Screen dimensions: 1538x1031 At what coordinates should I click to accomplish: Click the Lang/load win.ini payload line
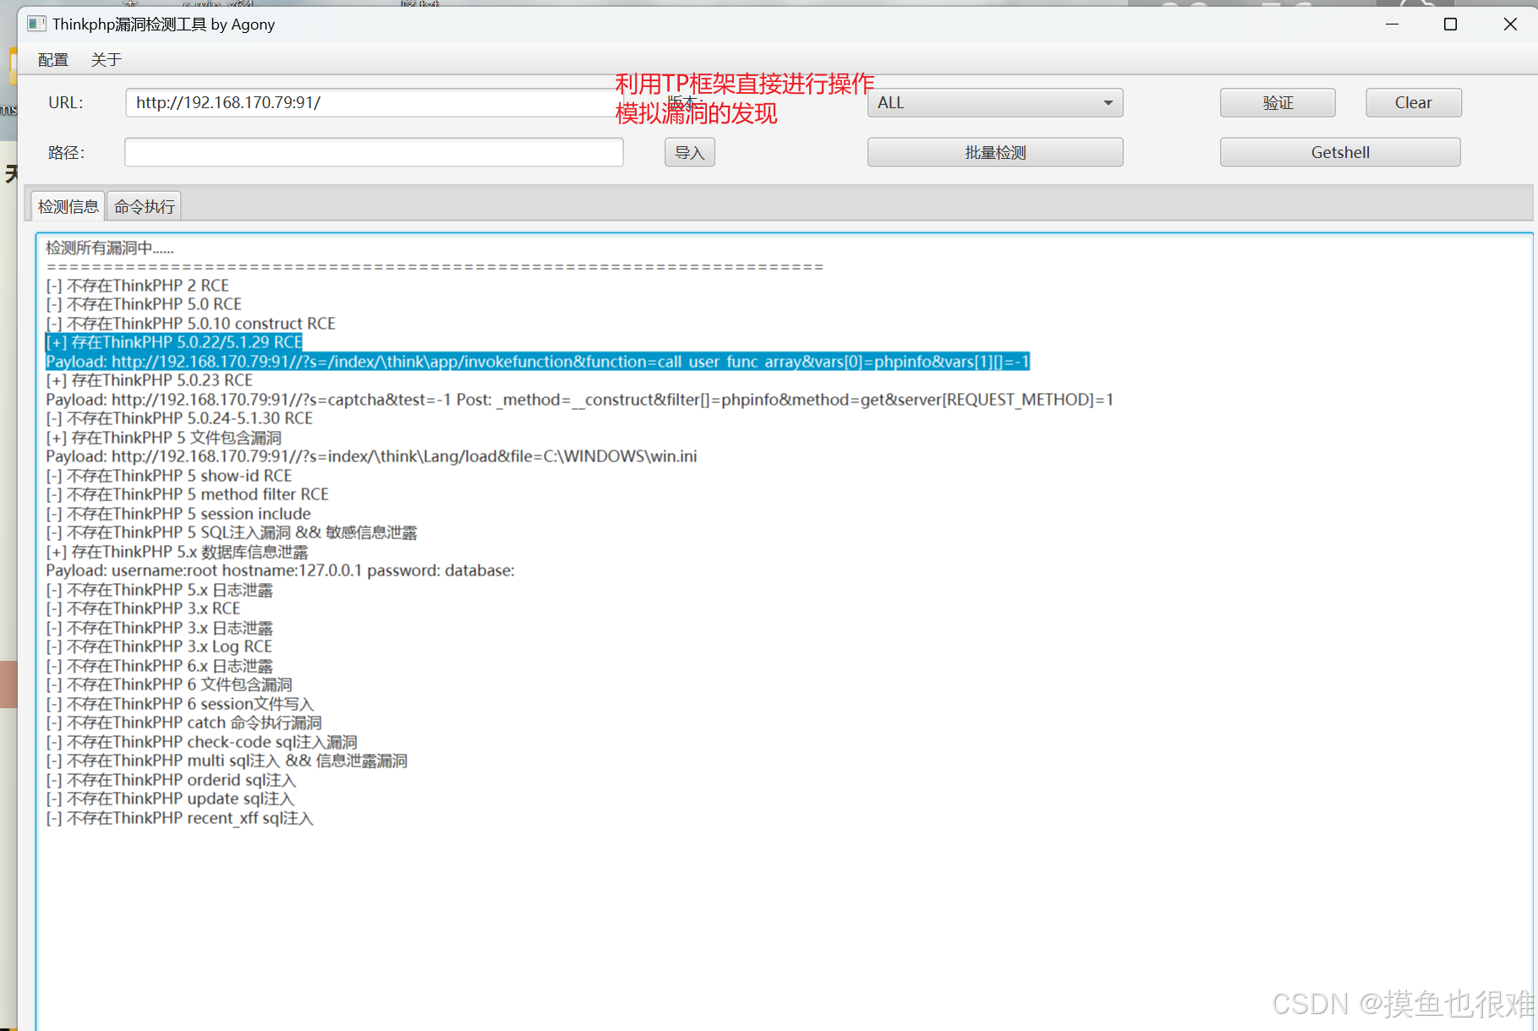click(372, 456)
